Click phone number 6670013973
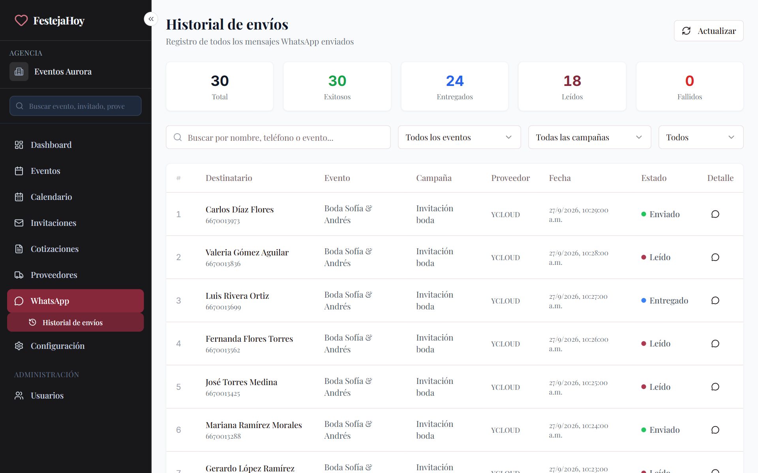Screen dimensions: 758x473 (223, 221)
